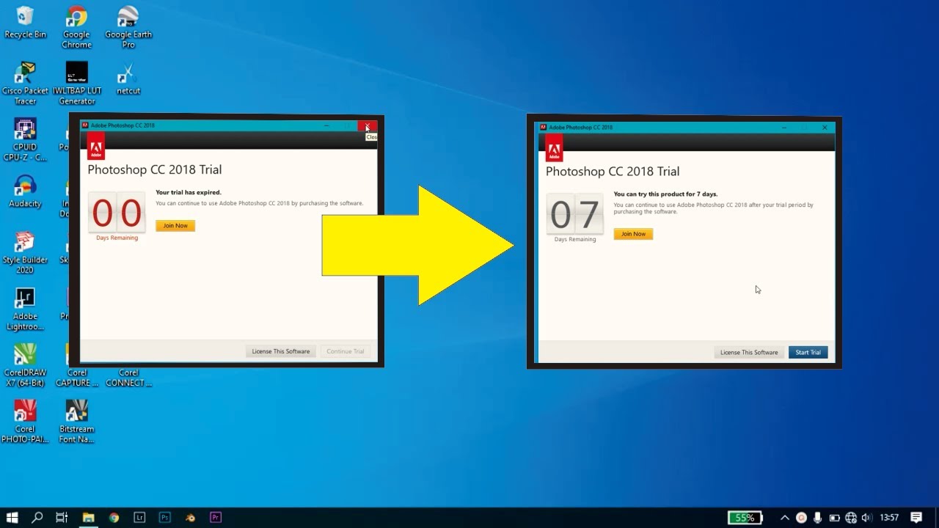This screenshot has height=528, width=939.
Task: Select the netcut desktop shortcut
Action: point(128,79)
